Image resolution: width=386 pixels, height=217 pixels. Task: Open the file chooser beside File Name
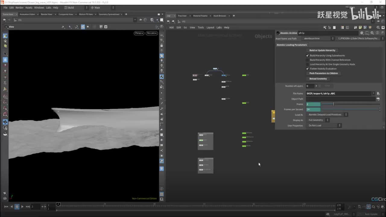(x=378, y=93)
